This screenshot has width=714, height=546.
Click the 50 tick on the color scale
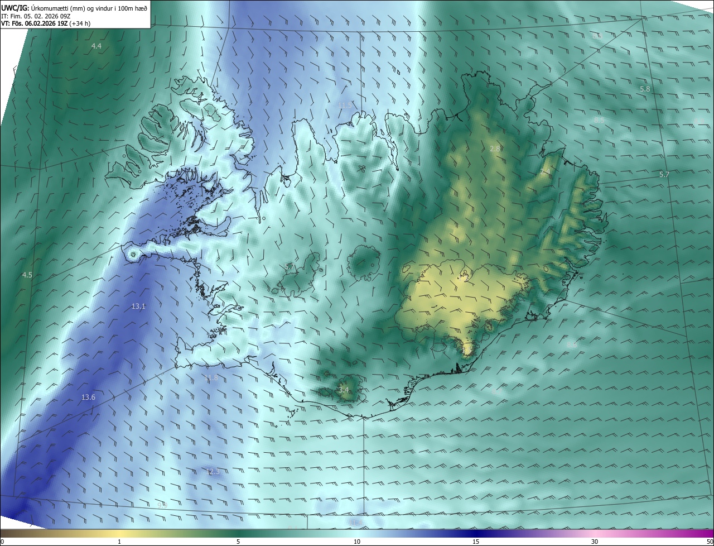(x=710, y=542)
